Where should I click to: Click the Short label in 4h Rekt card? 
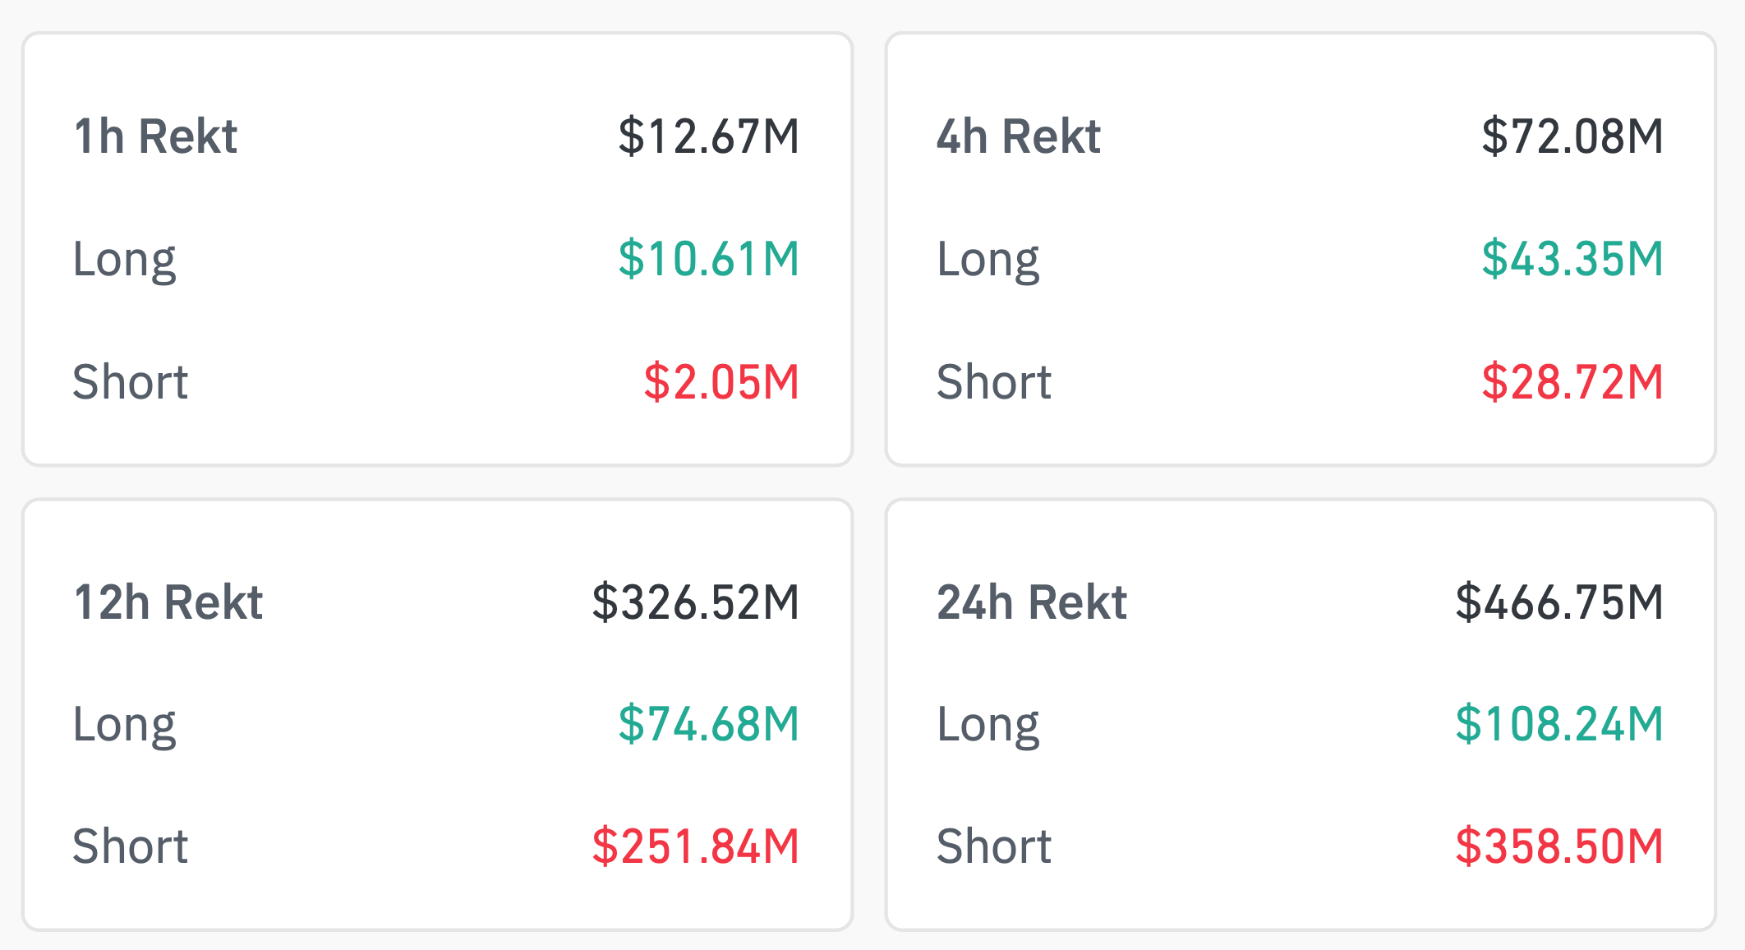click(994, 382)
